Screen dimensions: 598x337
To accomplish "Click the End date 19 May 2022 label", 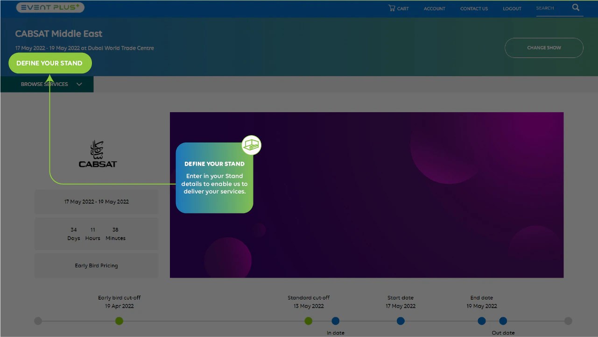I will [x=482, y=302].
